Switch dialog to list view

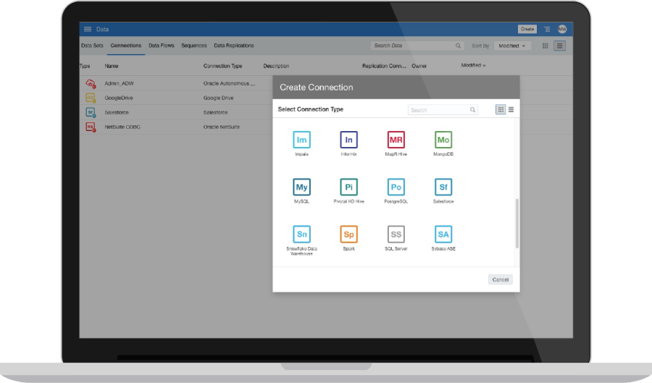511,109
